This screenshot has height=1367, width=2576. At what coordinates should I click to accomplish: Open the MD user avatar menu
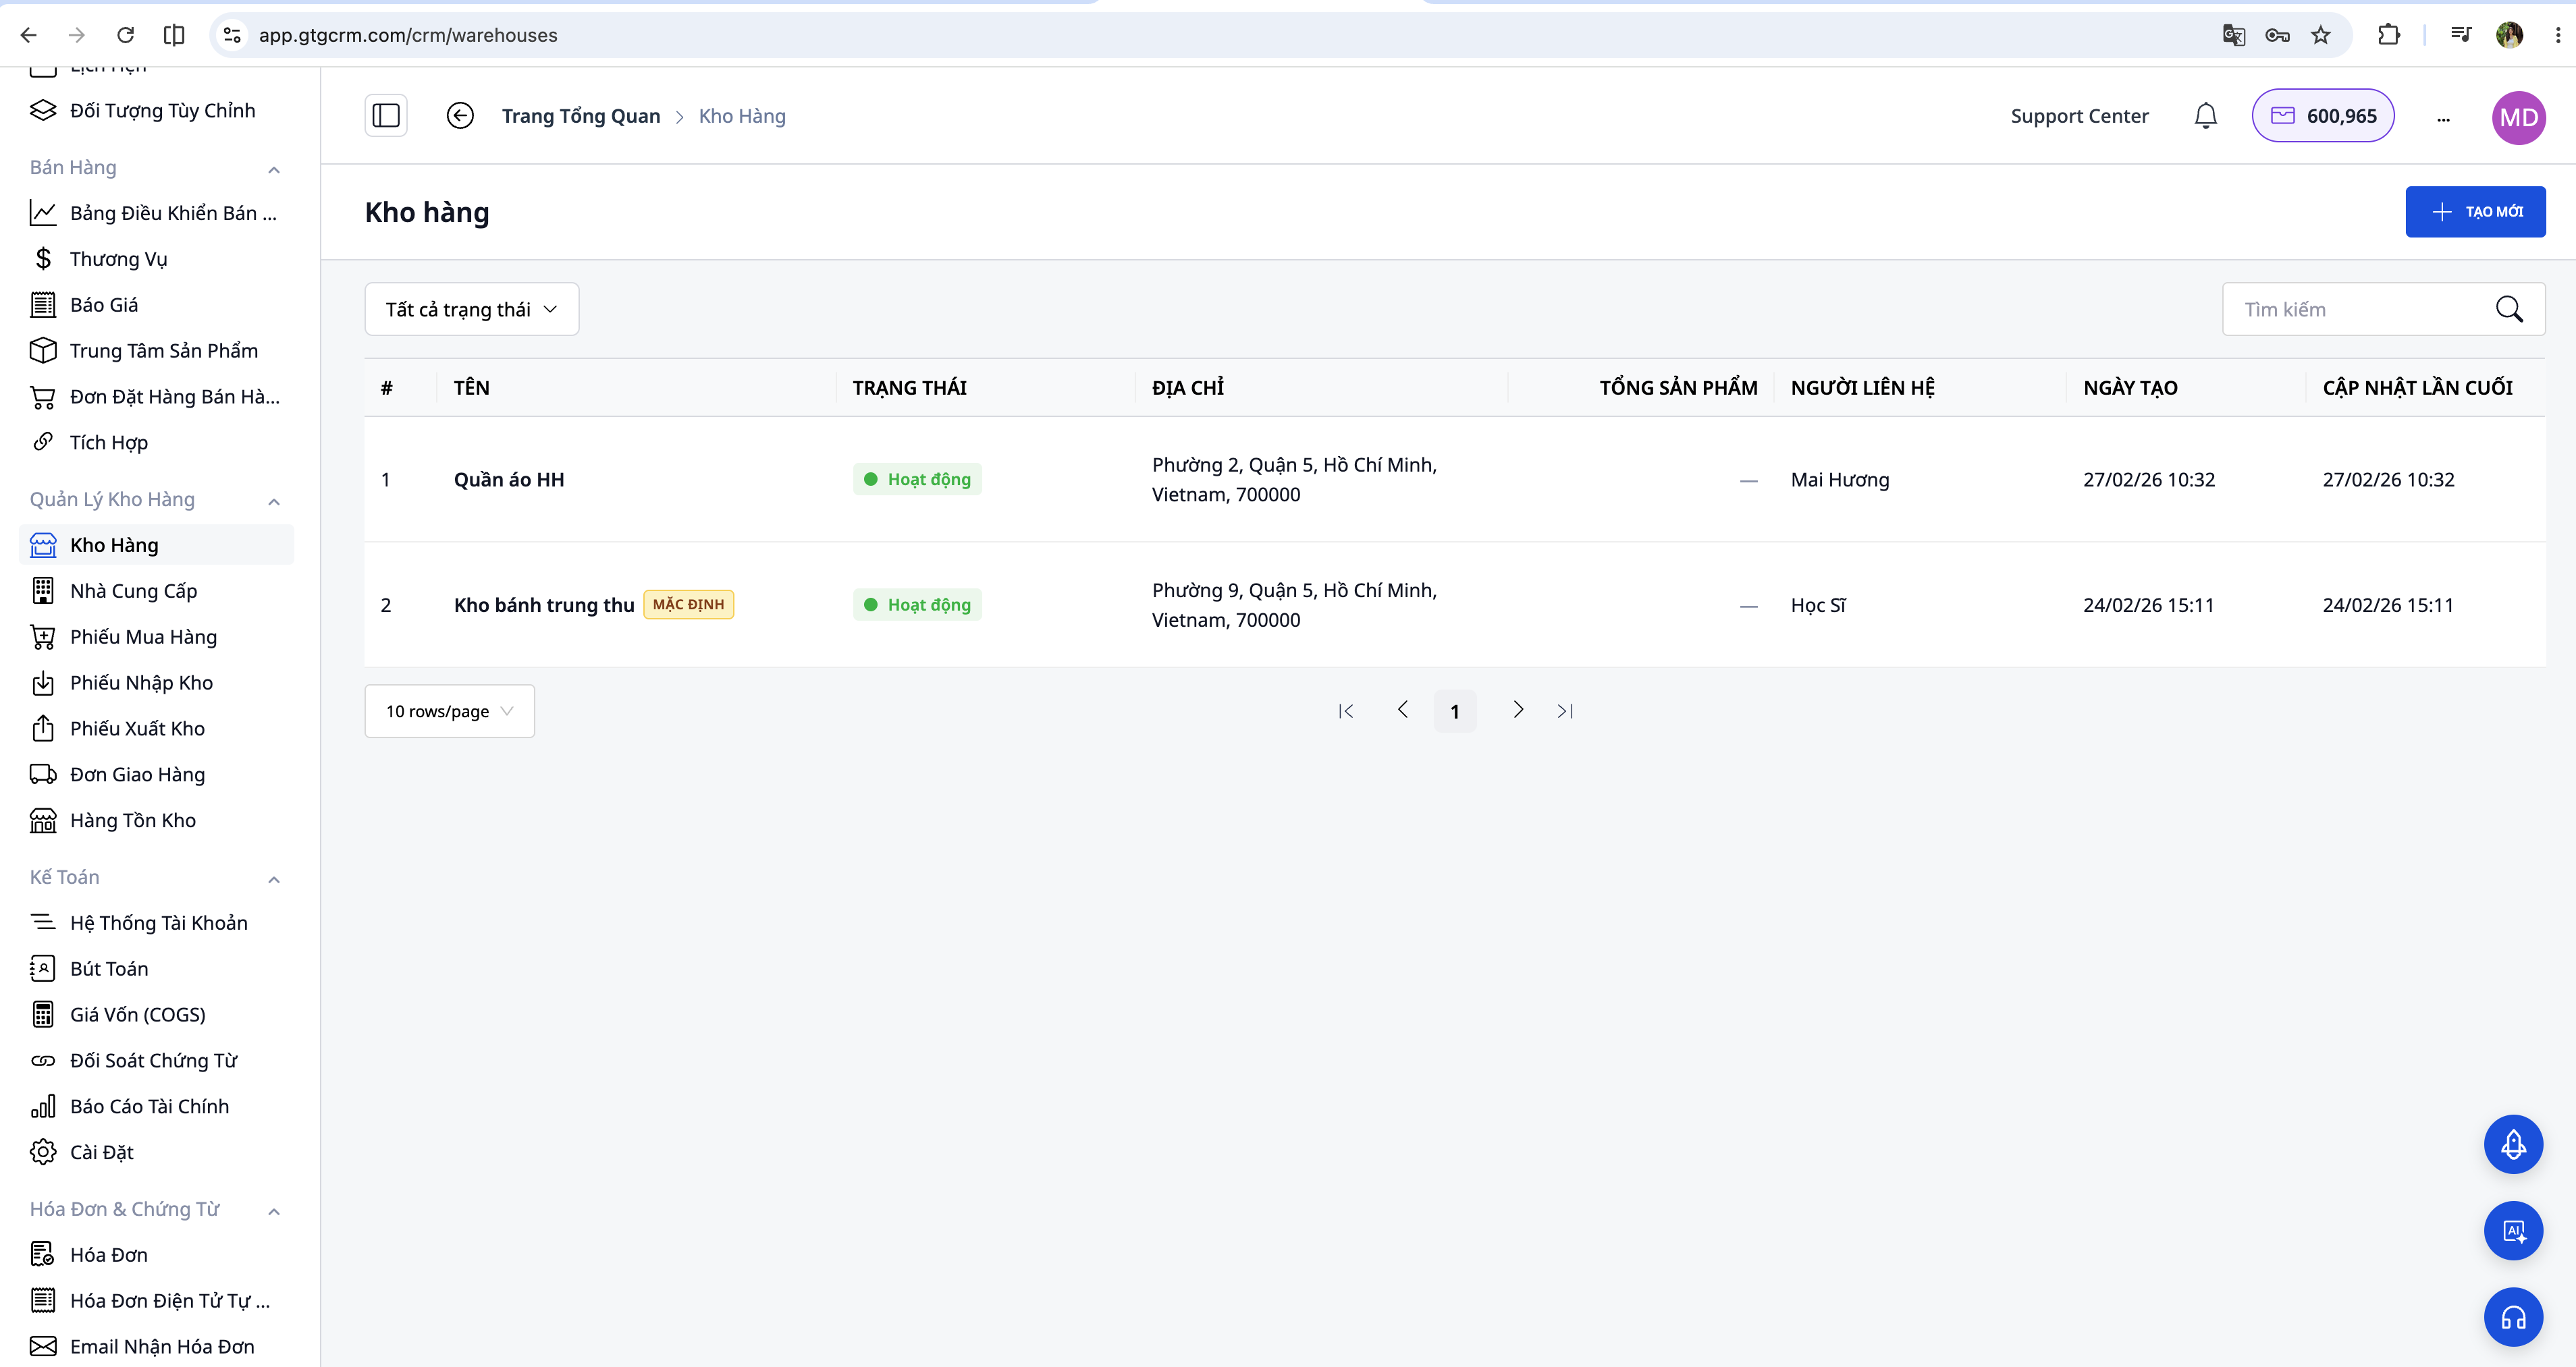pyautogui.click(x=2518, y=117)
